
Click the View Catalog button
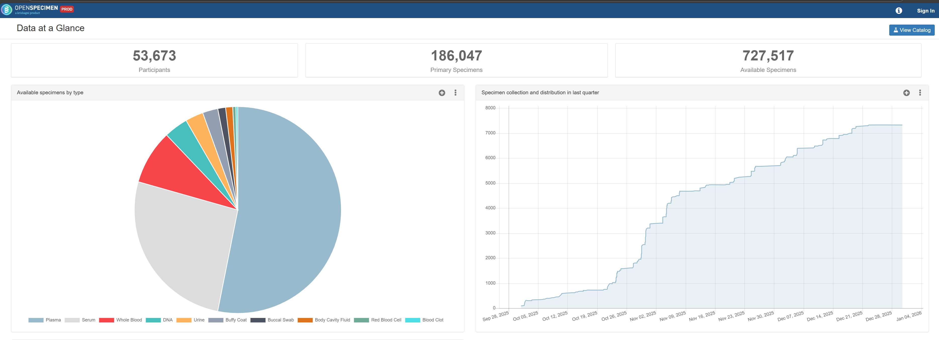tap(912, 30)
